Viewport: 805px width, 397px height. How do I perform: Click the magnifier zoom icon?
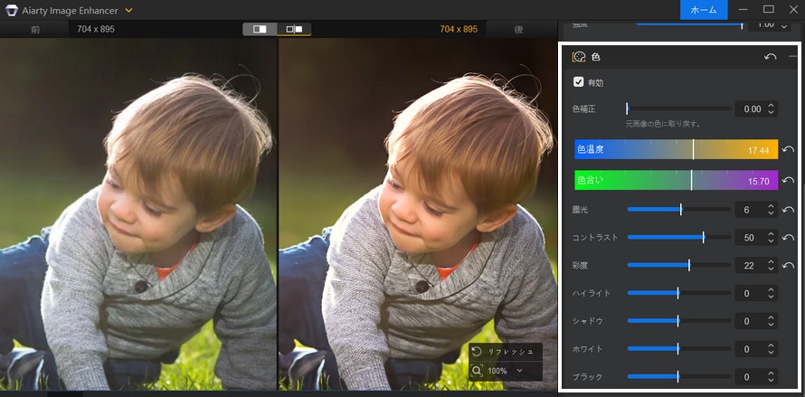tap(477, 371)
